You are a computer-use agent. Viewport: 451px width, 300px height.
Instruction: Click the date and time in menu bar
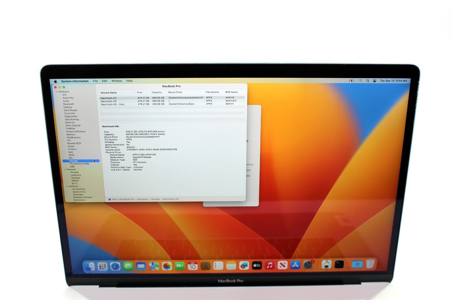(x=393, y=81)
